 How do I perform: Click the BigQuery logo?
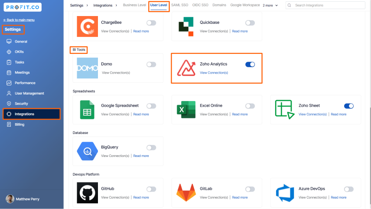(x=87, y=151)
